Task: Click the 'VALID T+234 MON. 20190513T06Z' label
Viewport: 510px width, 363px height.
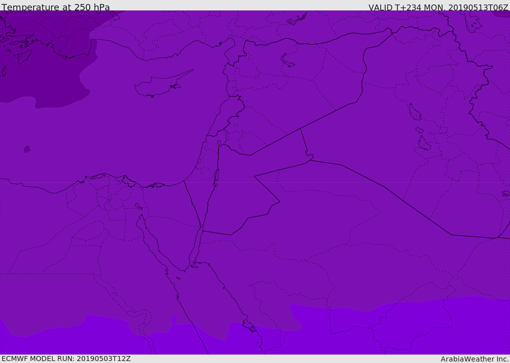Action: [438, 7]
